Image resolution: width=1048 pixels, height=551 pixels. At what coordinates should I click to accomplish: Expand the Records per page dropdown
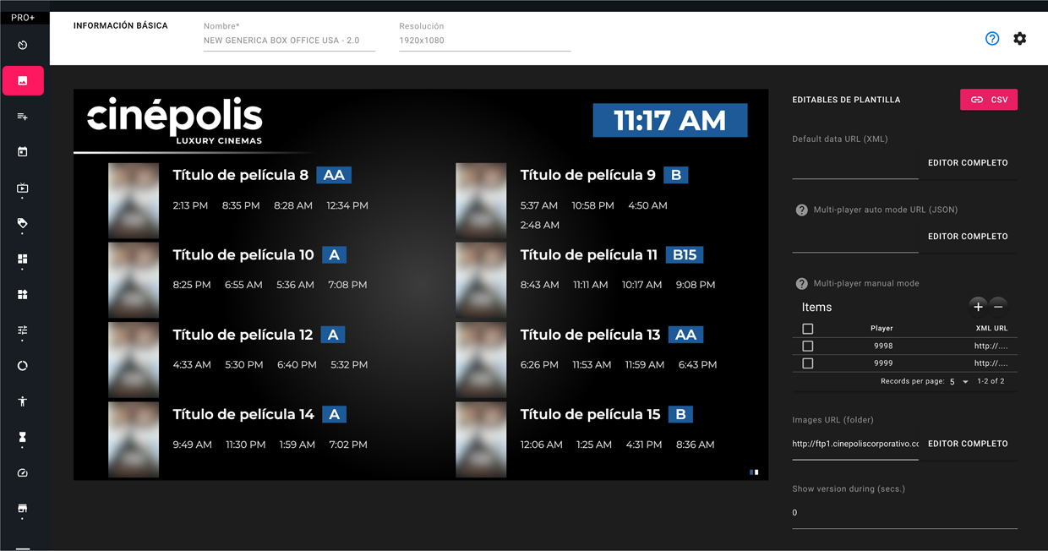pos(958,382)
